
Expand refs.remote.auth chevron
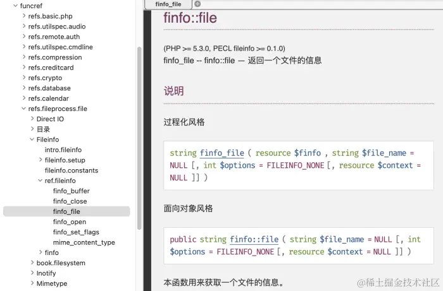24,37
